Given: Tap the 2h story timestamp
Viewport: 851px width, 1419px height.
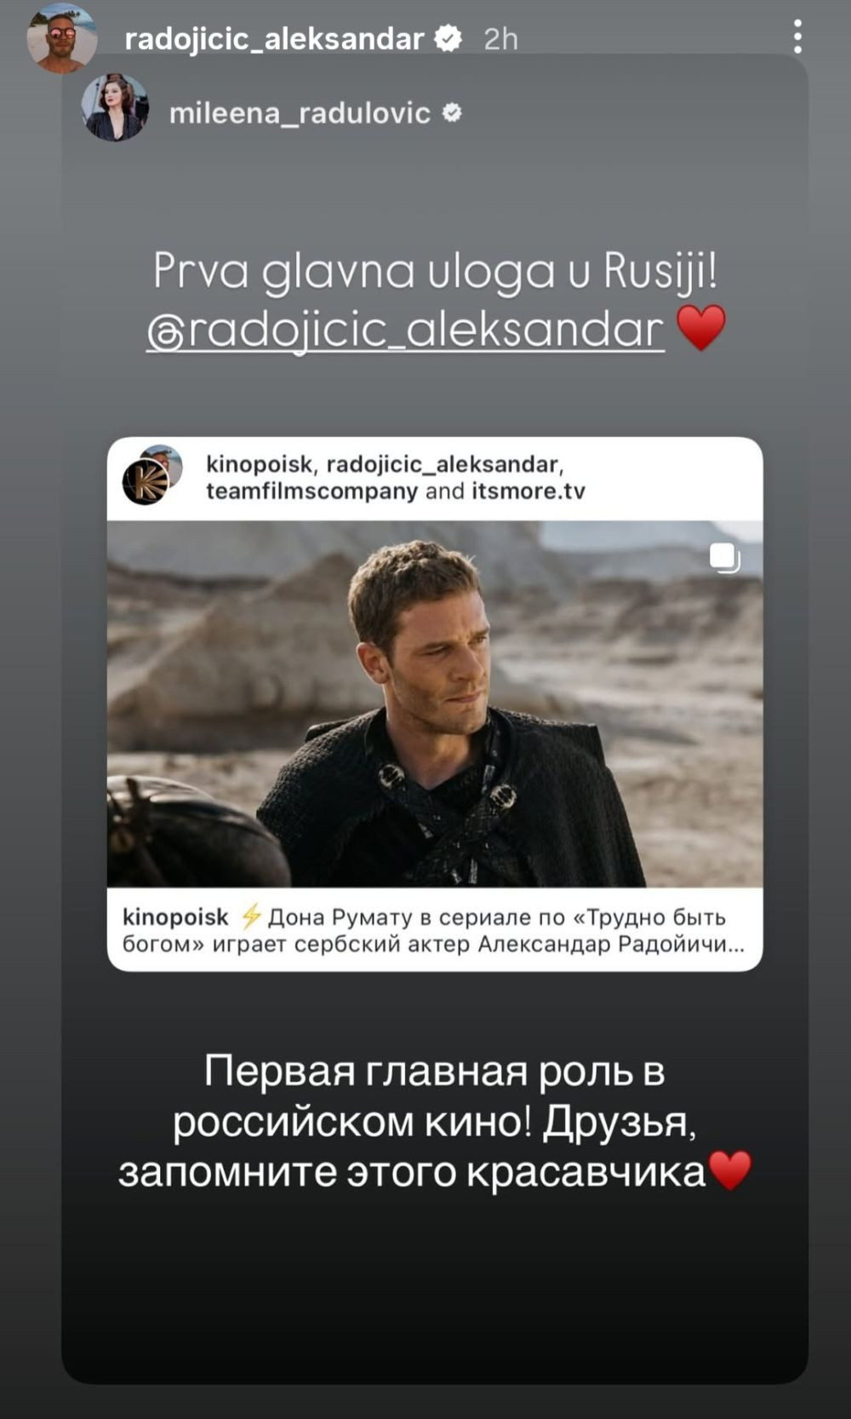Looking at the screenshot, I should pos(500,38).
